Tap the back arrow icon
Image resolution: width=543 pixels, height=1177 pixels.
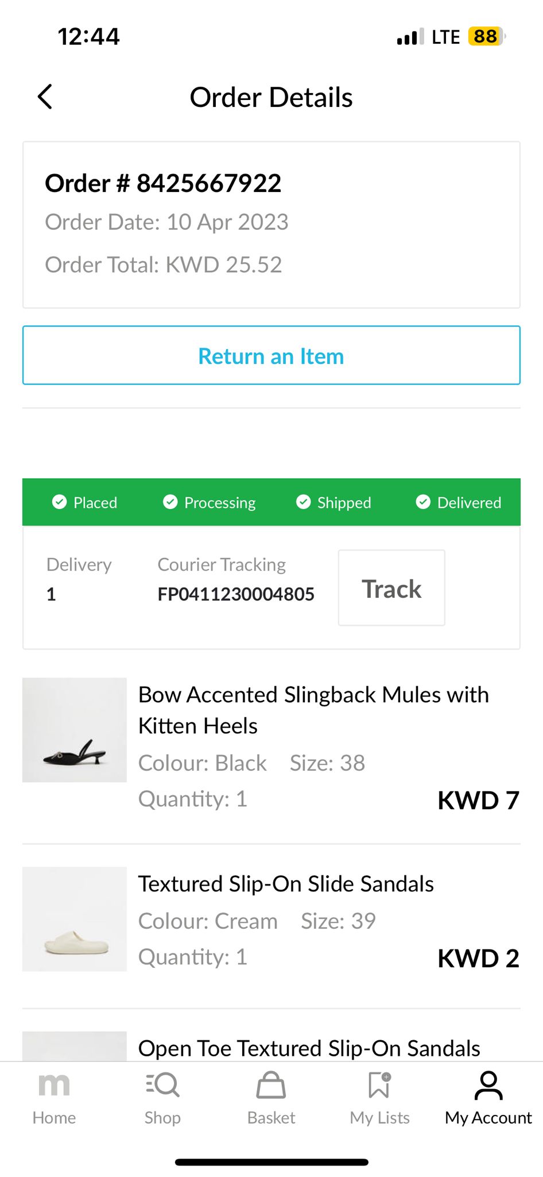[45, 97]
